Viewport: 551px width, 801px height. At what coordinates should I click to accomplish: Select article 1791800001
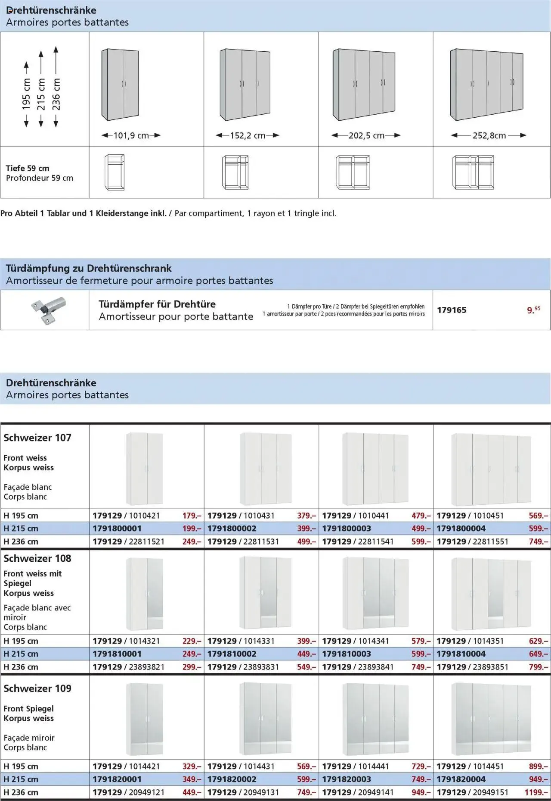[x=117, y=529]
